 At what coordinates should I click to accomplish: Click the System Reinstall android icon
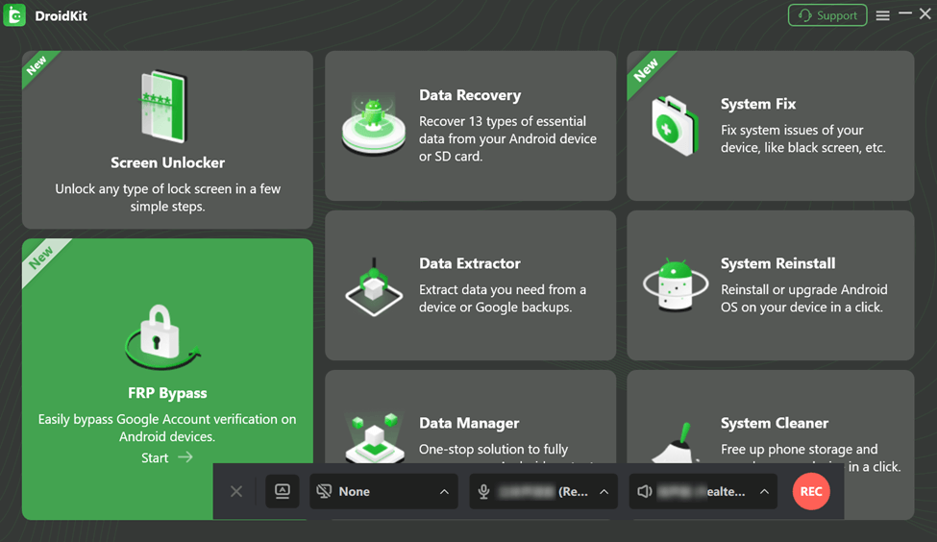pos(676,285)
